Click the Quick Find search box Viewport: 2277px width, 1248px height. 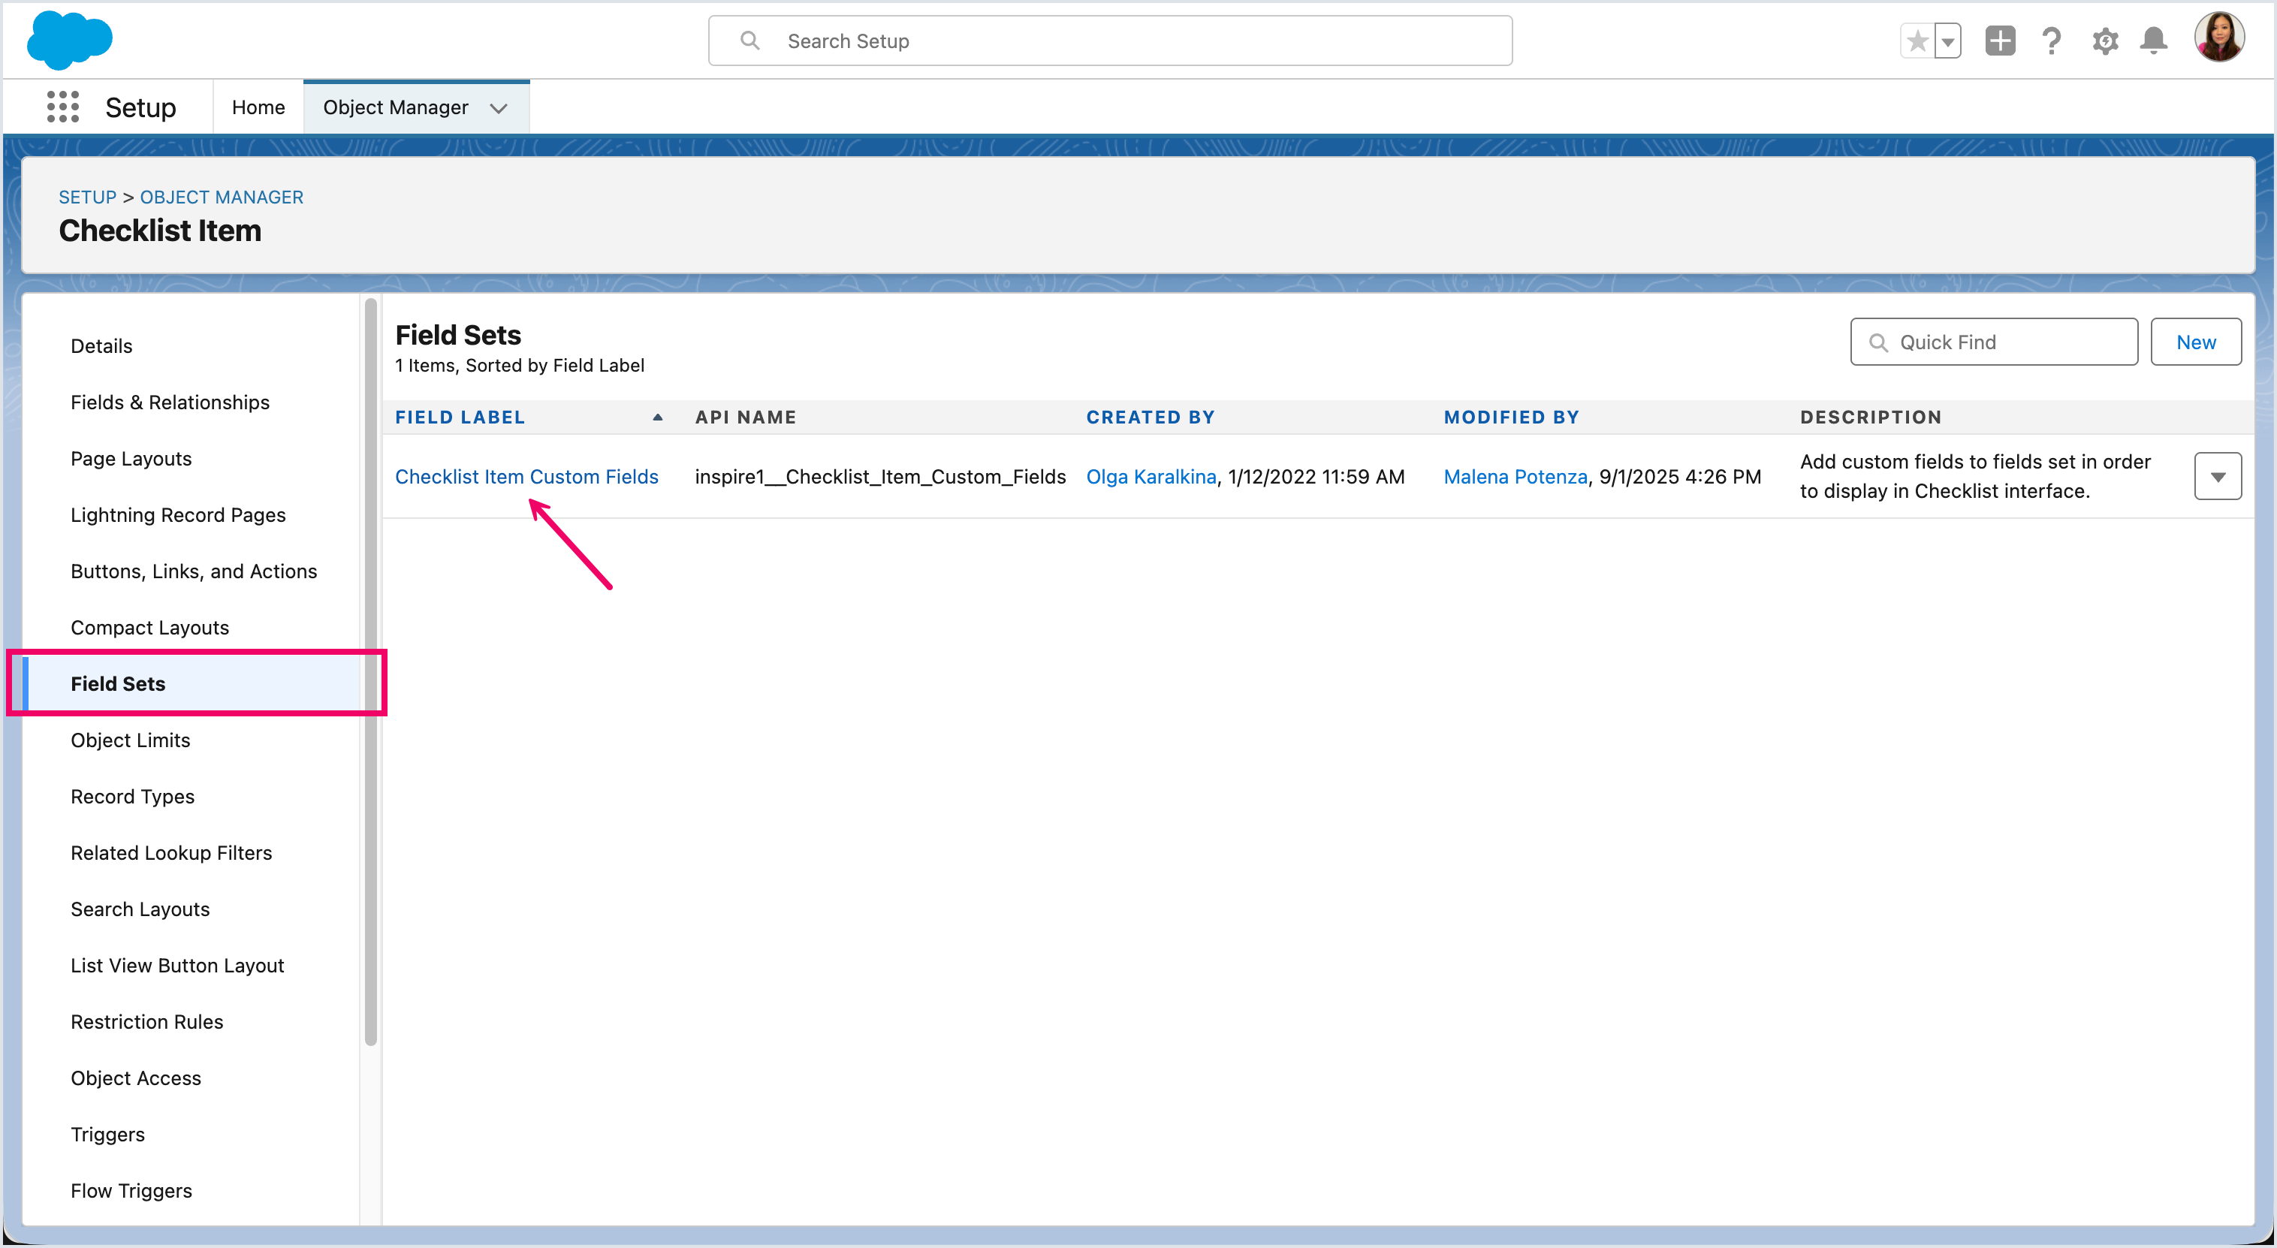tap(1993, 342)
